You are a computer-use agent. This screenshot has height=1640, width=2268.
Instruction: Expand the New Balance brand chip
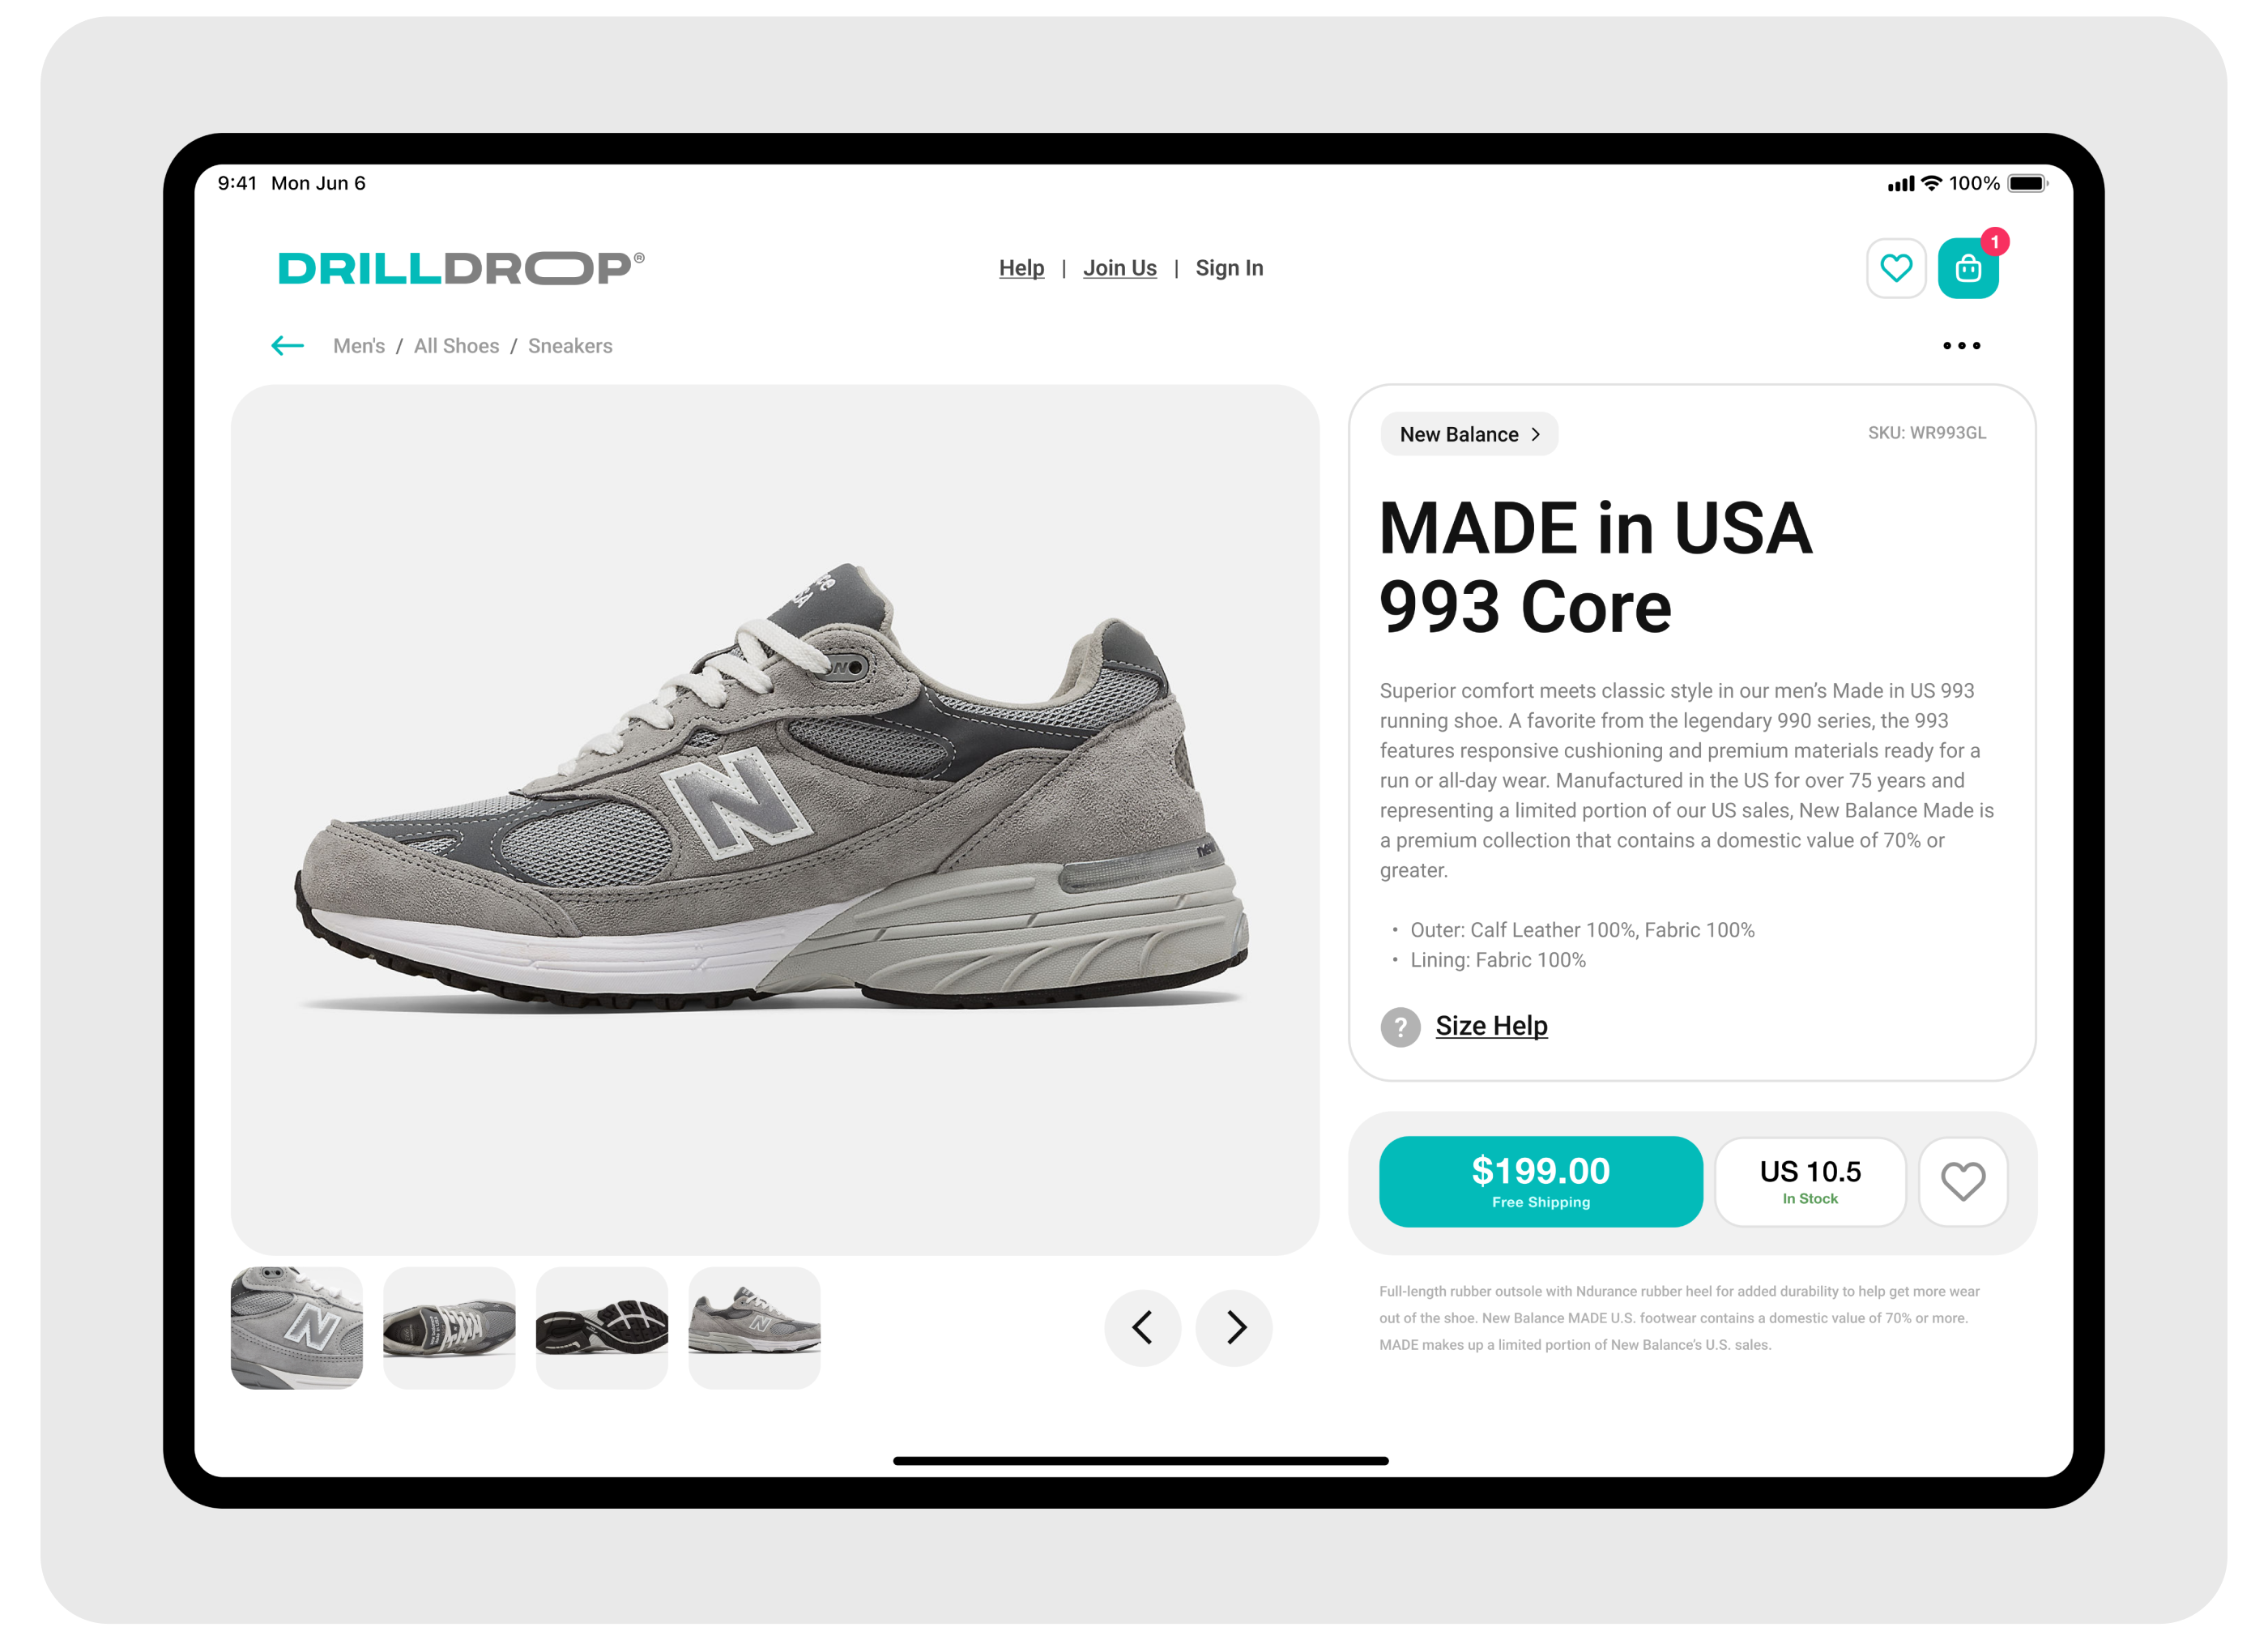tap(1469, 434)
